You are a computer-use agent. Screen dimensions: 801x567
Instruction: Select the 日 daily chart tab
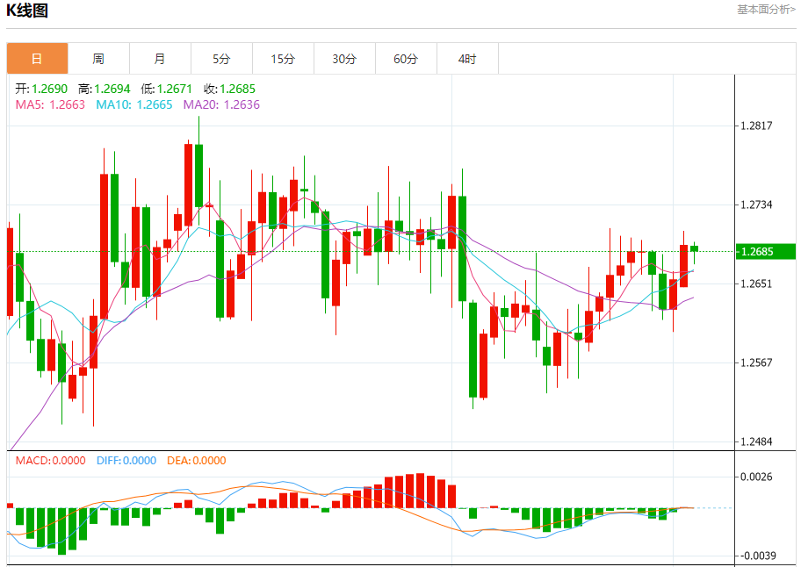[x=37, y=59]
